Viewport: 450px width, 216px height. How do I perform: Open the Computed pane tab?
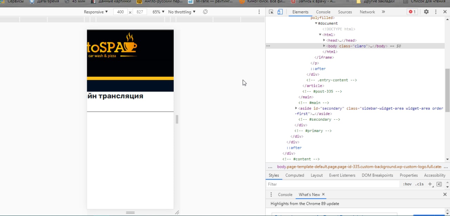click(x=295, y=175)
